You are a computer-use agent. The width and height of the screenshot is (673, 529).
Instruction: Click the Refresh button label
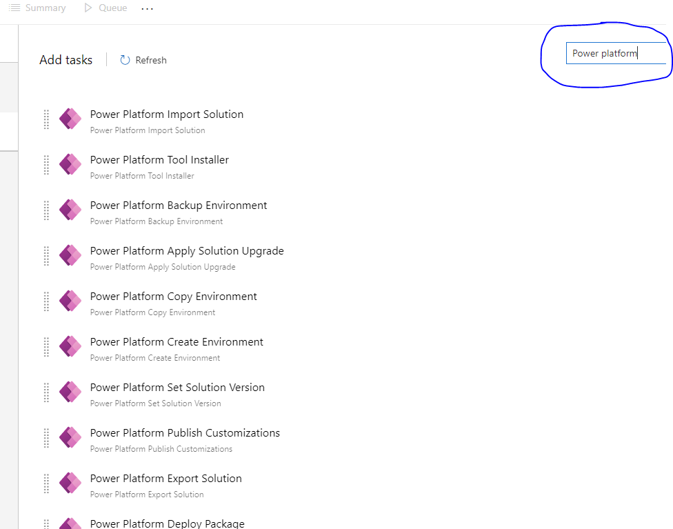tap(150, 60)
